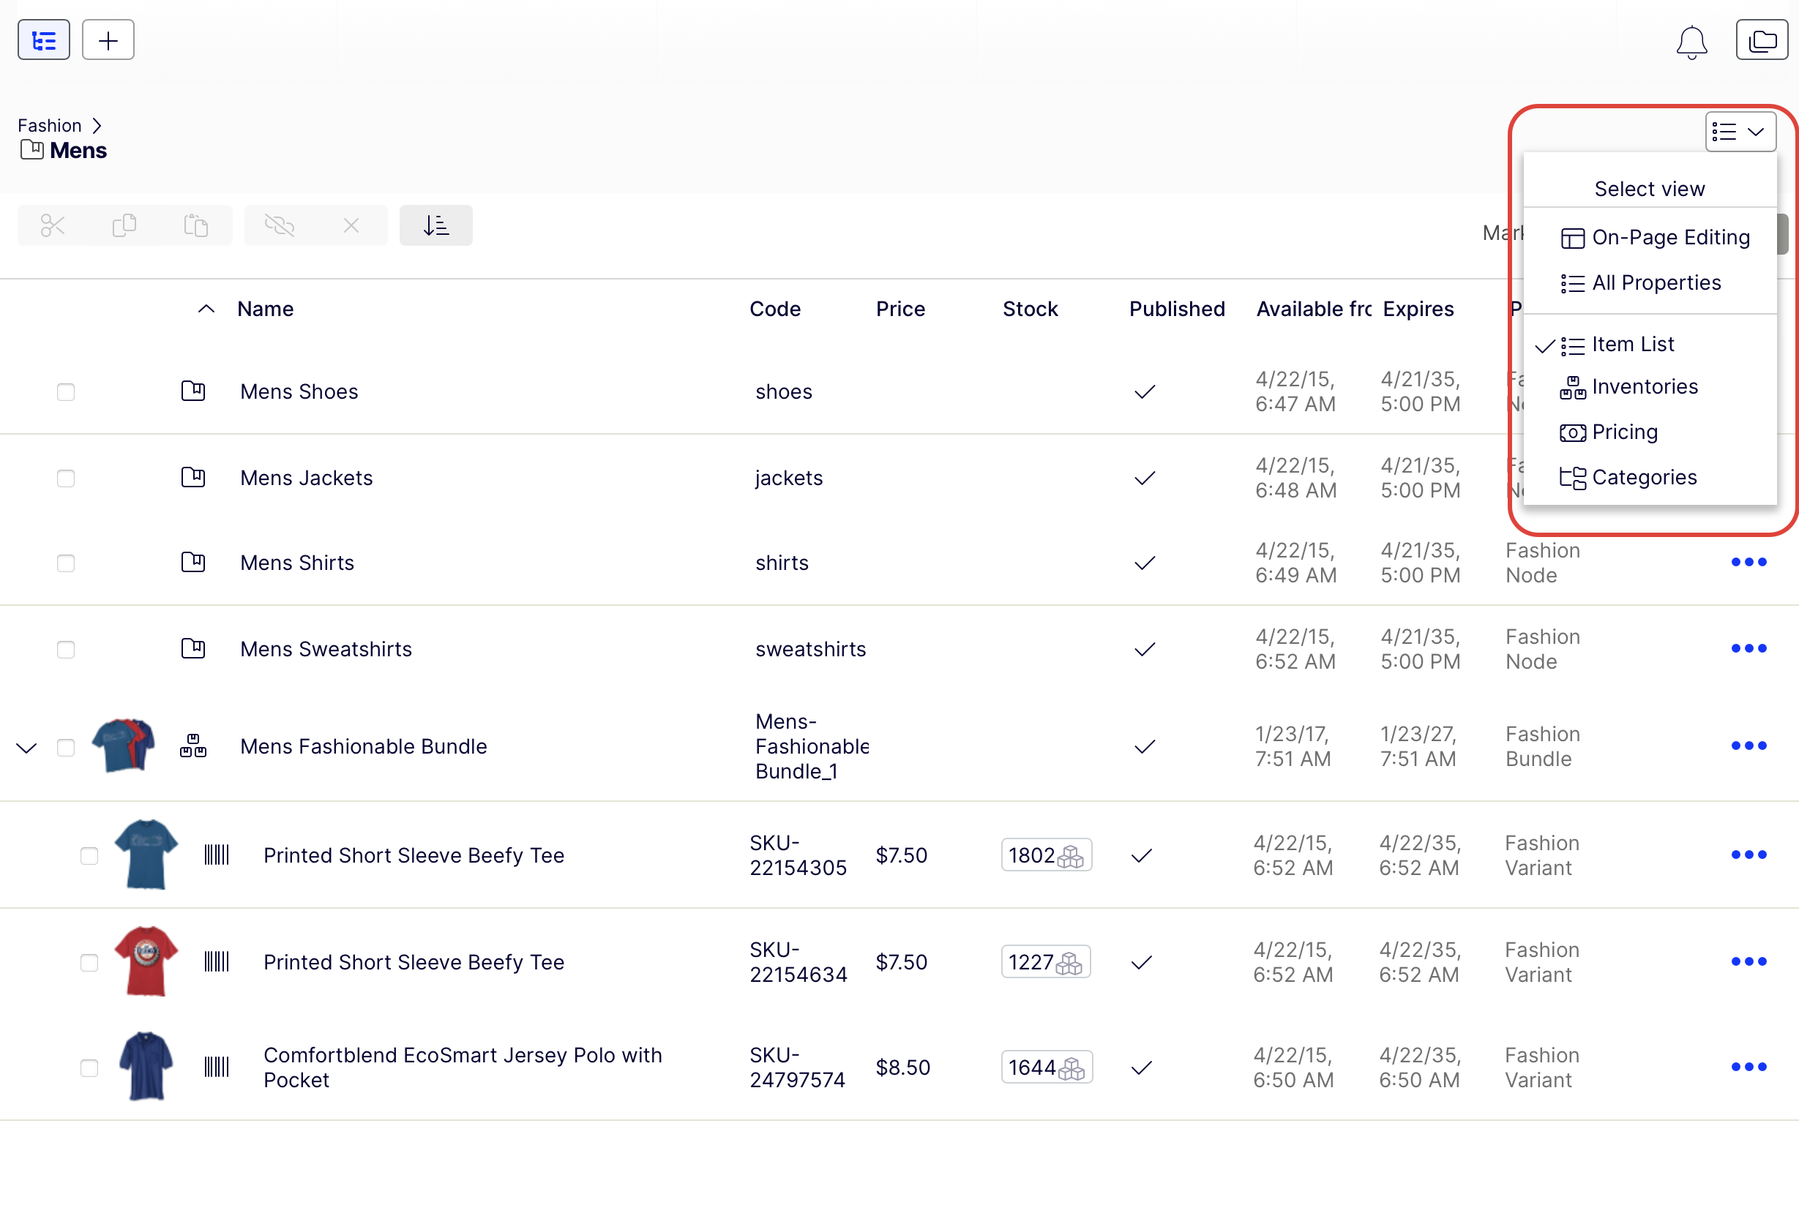Open the assets folder pane icon
The height and width of the screenshot is (1216, 1799).
tap(1761, 40)
